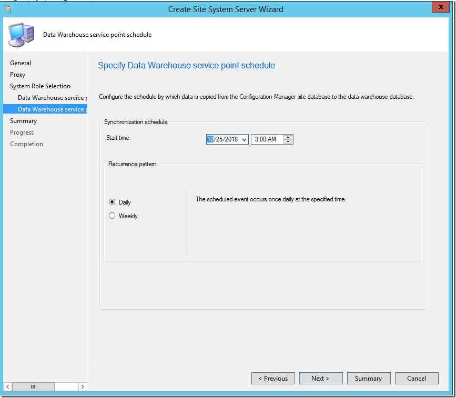The width and height of the screenshot is (456, 398).
Task: Click the Completion step in sidebar
Action: 26,144
